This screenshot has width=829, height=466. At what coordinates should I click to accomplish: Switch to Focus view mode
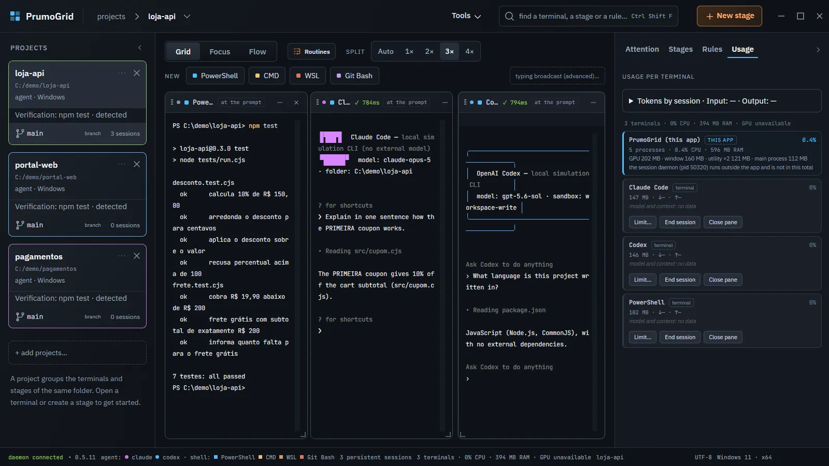[x=220, y=52]
